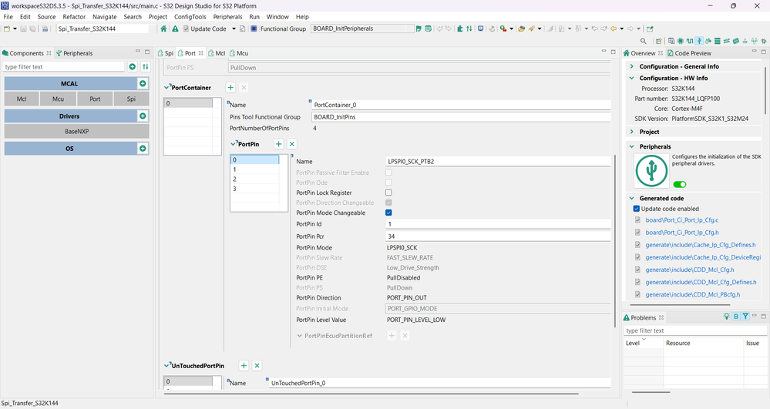Switch to the Mcu editor tab
The image size is (770, 409).
click(239, 53)
